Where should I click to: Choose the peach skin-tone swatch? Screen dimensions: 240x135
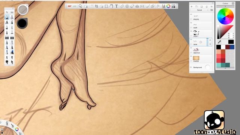(x=219, y=52)
